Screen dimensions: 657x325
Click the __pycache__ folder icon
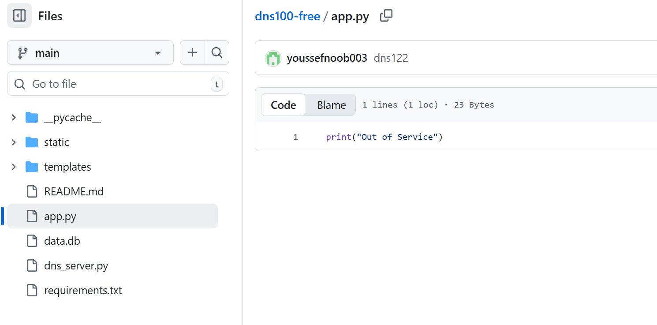coord(32,118)
